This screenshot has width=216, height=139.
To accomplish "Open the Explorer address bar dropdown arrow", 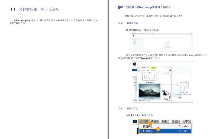I will pos(156,73).
